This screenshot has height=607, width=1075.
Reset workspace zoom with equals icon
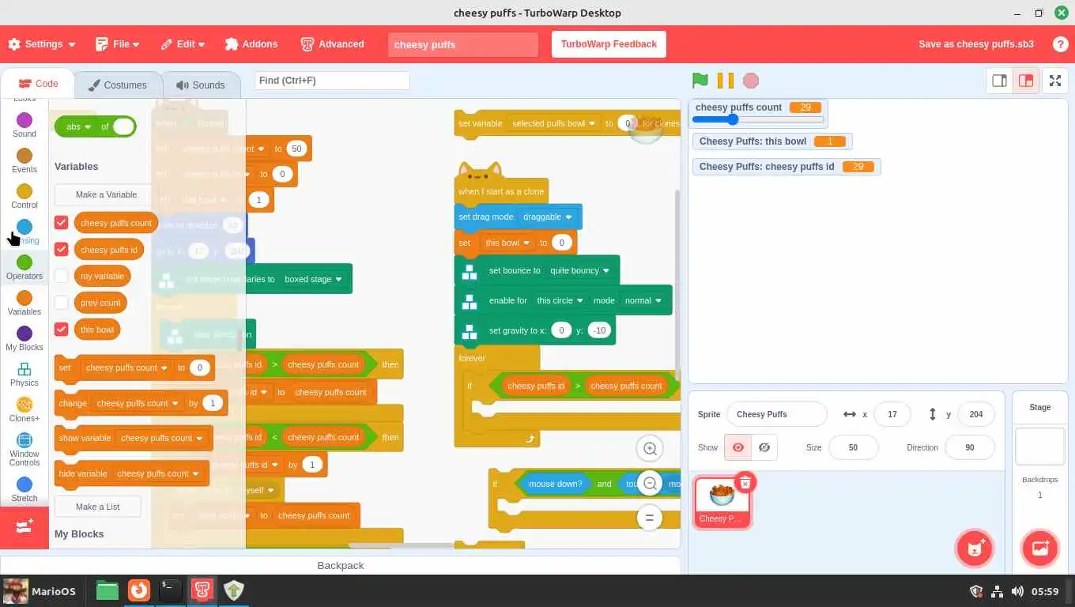coord(650,518)
